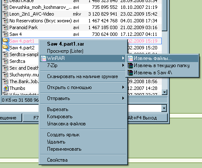Select the 'Saw 4.part2' file row

pyautogui.click(x=20, y=48)
